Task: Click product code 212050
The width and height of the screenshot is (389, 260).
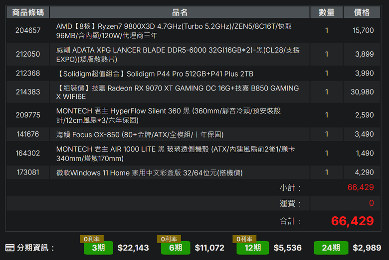Action: tap(28, 54)
